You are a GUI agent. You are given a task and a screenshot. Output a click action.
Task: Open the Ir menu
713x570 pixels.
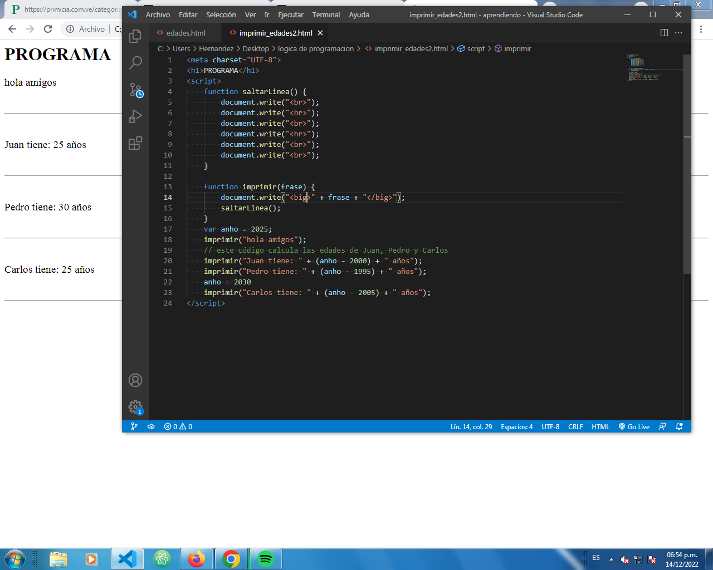click(x=267, y=14)
